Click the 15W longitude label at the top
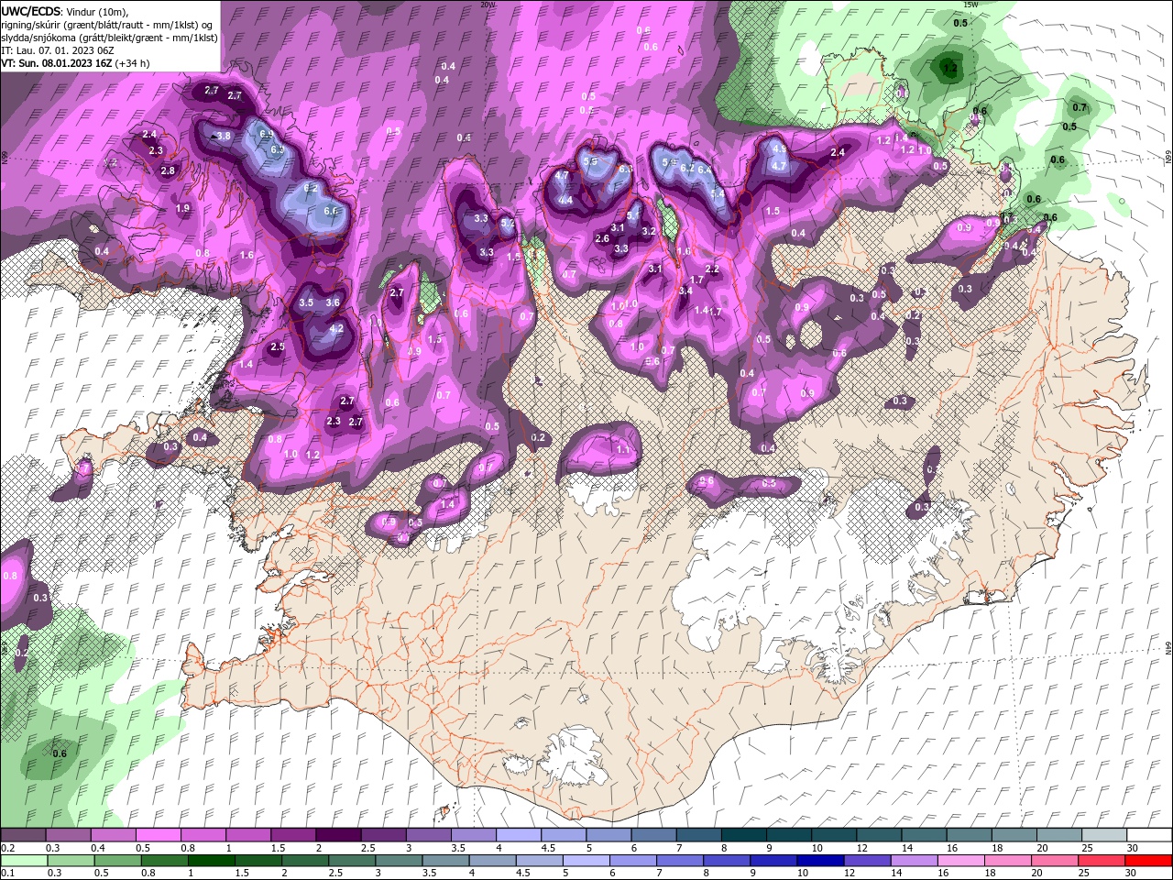Screen dimensions: 1173x880 [971, 5]
